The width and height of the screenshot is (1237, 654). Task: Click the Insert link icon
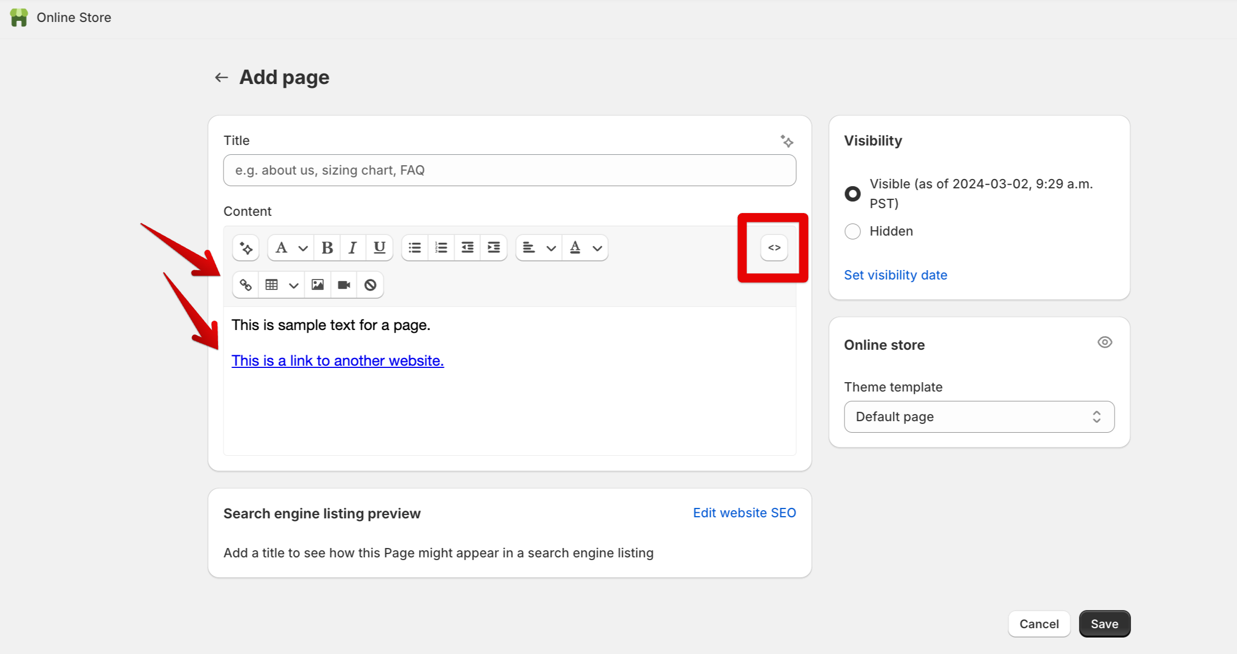245,285
